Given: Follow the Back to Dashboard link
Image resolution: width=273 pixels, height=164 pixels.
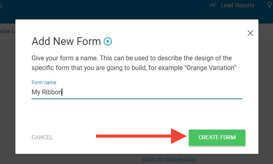Looking at the screenshot, I should point(169,160).
